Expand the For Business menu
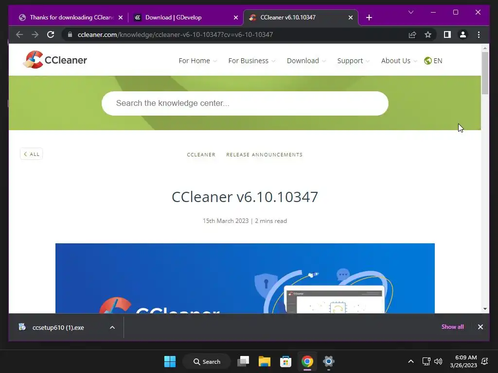The width and height of the screenshot is (498, 373). (251, 61)
